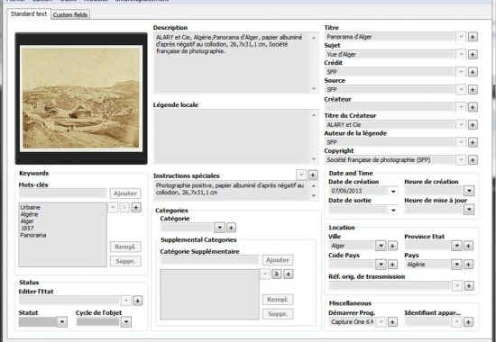
Task: Click the Description scrollbar down arrow
Action: coord(314,89)
